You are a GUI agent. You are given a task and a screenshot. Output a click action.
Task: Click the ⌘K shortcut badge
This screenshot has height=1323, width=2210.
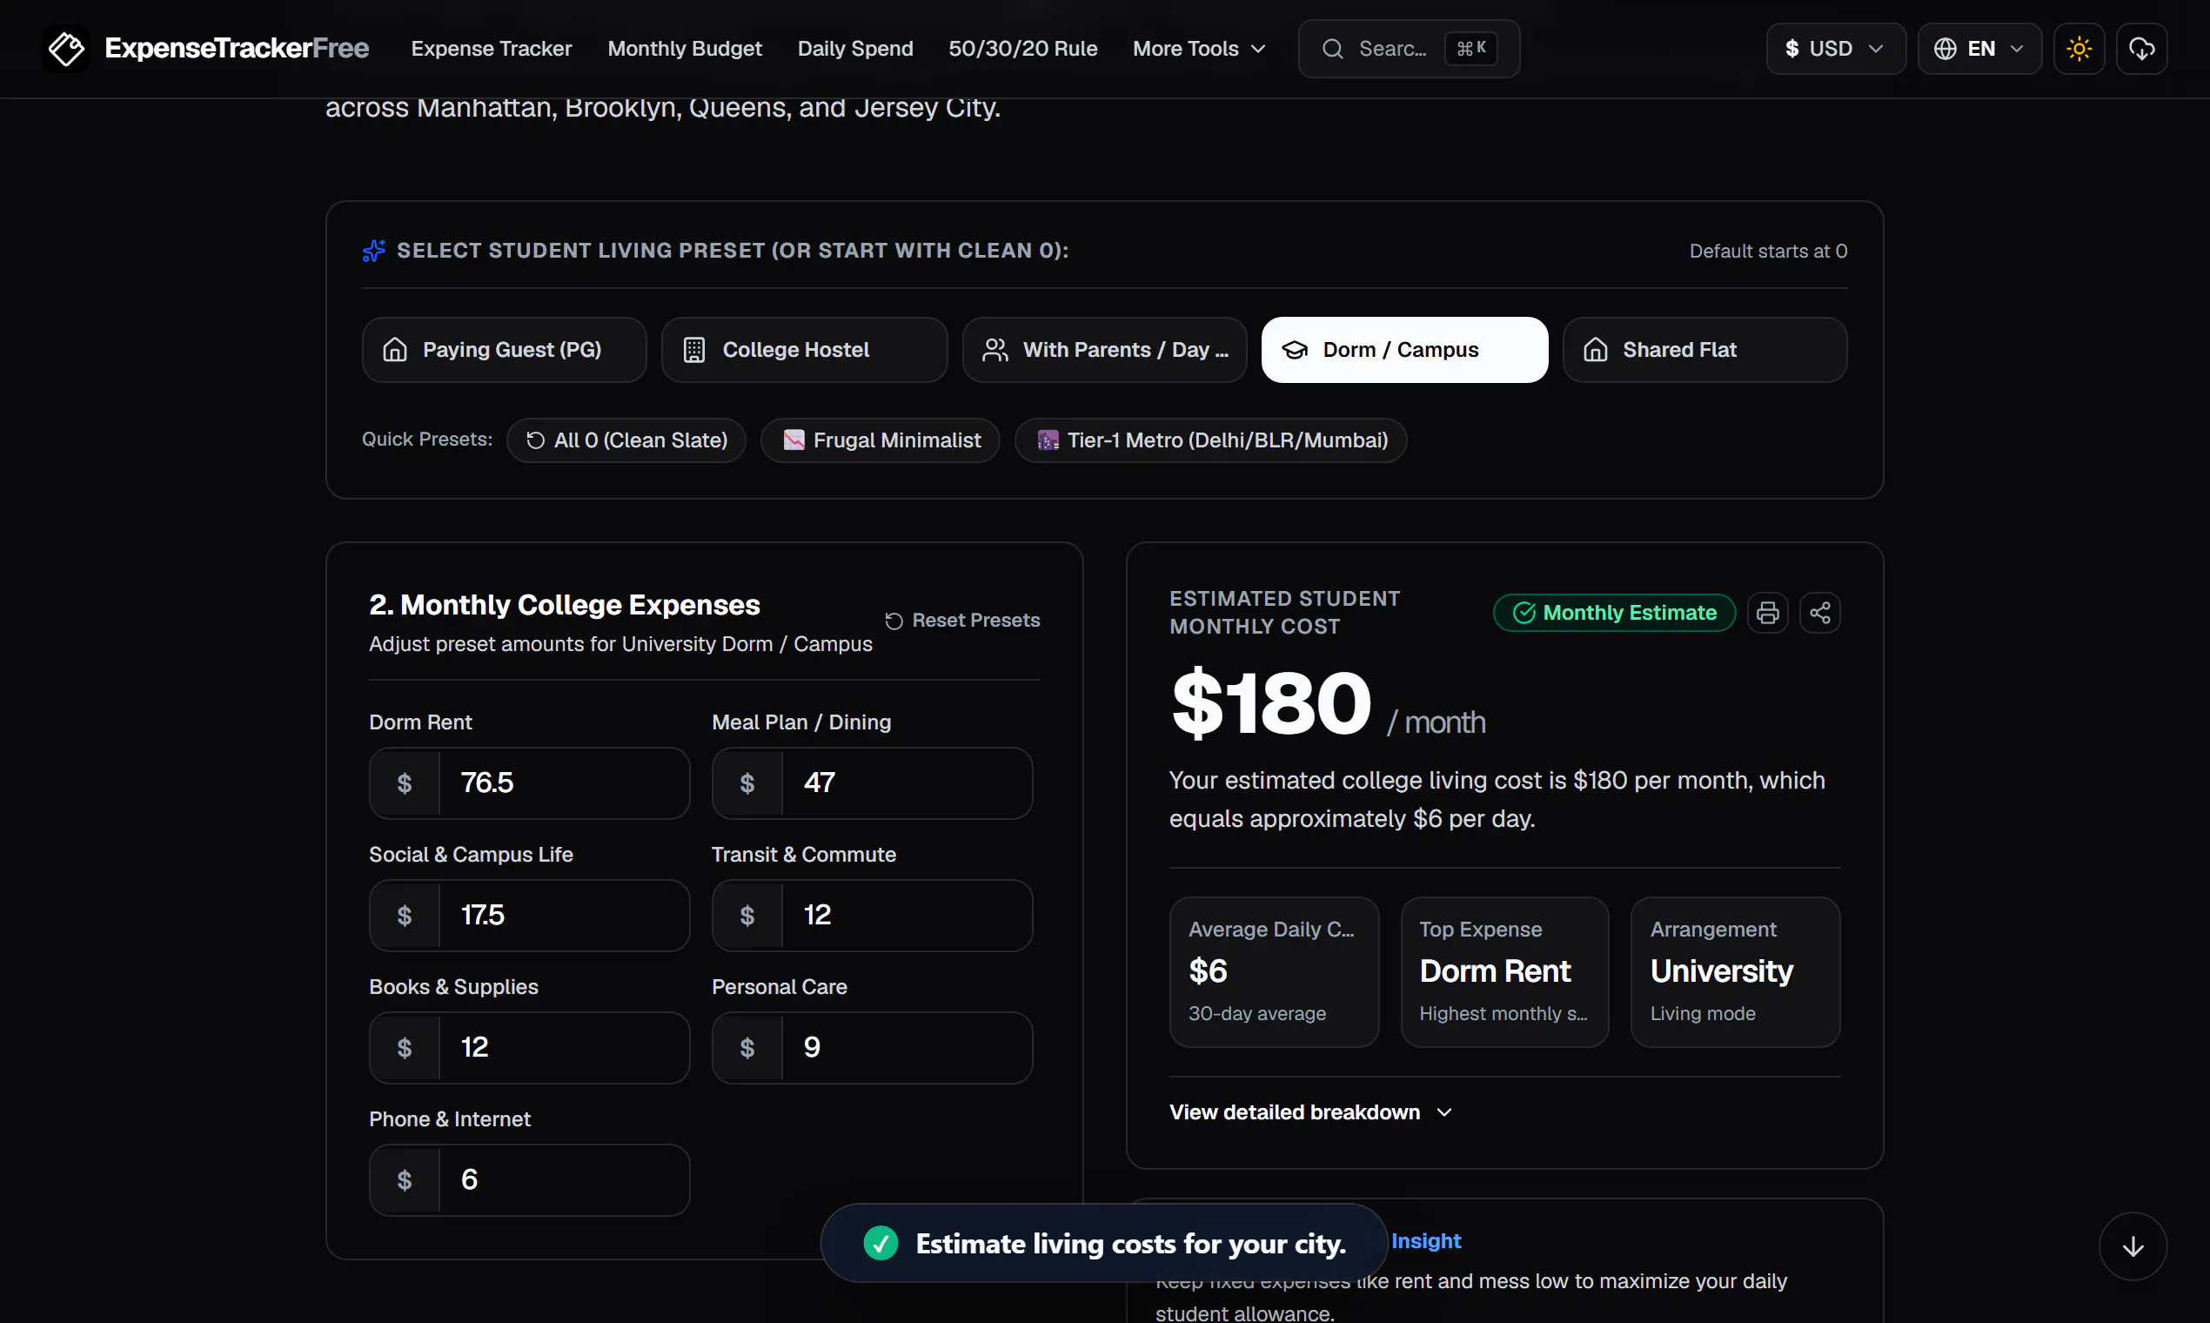pyautogui.click(x=1470, y=48)
